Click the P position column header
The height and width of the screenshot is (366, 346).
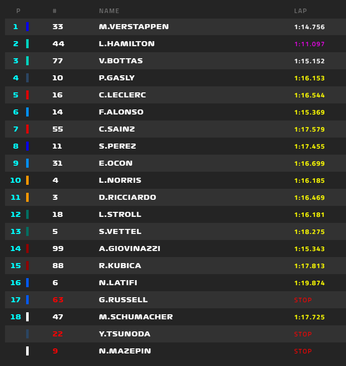coord(18,11)
